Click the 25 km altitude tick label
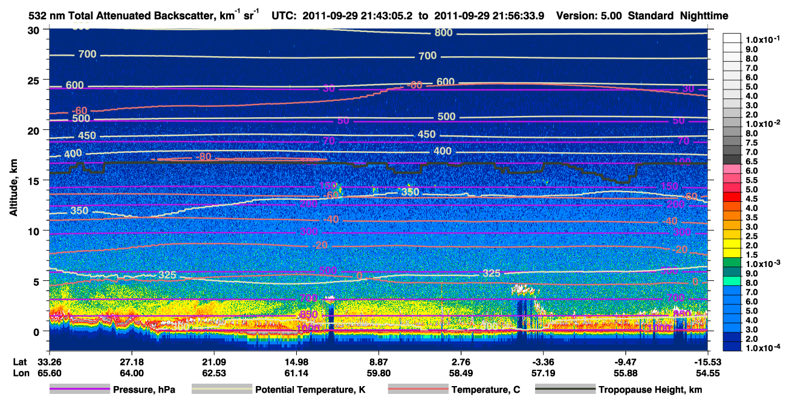The image size is (786, 403). (34, 80)
